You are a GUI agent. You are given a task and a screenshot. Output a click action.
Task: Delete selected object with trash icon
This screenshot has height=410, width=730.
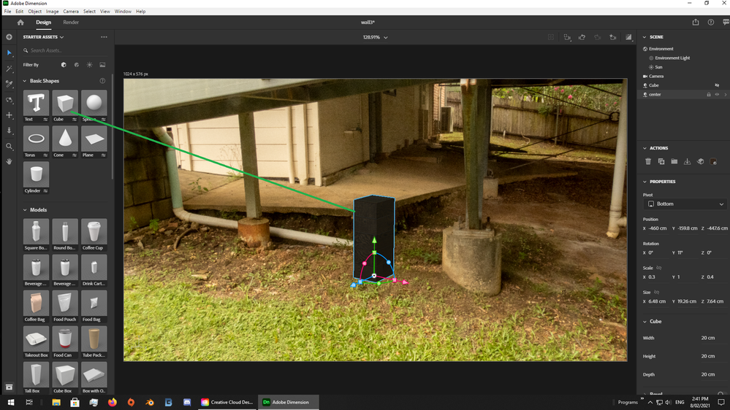click(x=648, y=161)
